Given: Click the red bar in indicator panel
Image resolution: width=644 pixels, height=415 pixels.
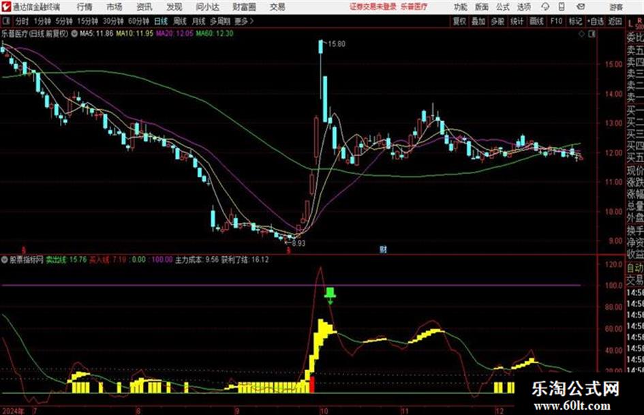Looking at the screenshot, I should click(x=312, y=384).
